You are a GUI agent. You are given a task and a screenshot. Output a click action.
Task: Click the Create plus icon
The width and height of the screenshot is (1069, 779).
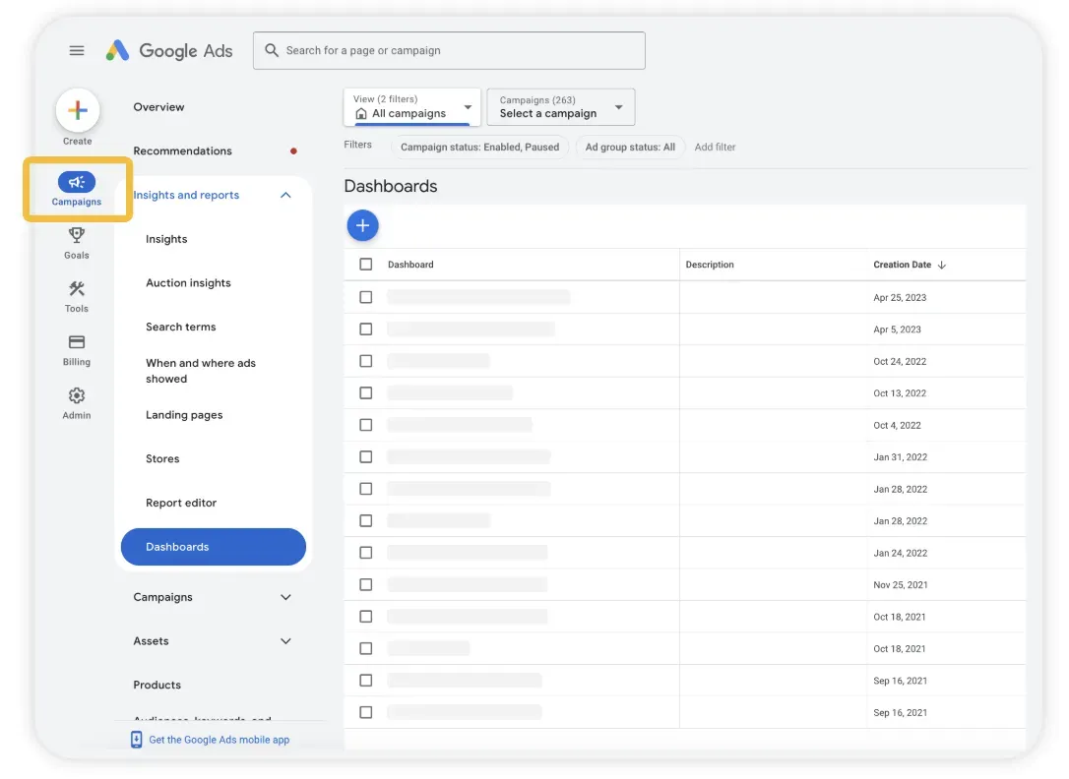[77, 109]
